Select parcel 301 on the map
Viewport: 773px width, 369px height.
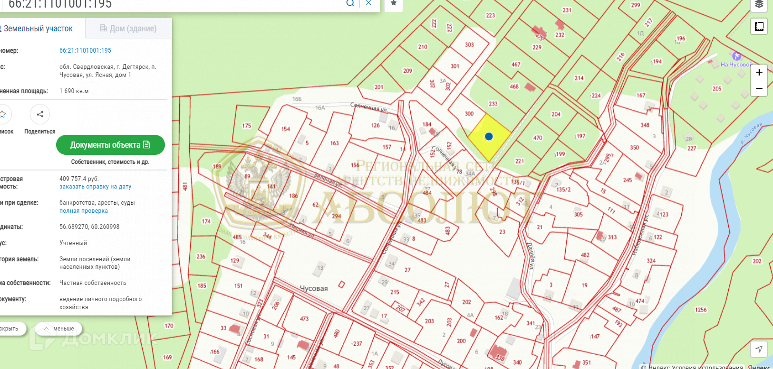(x=455, y=66)
